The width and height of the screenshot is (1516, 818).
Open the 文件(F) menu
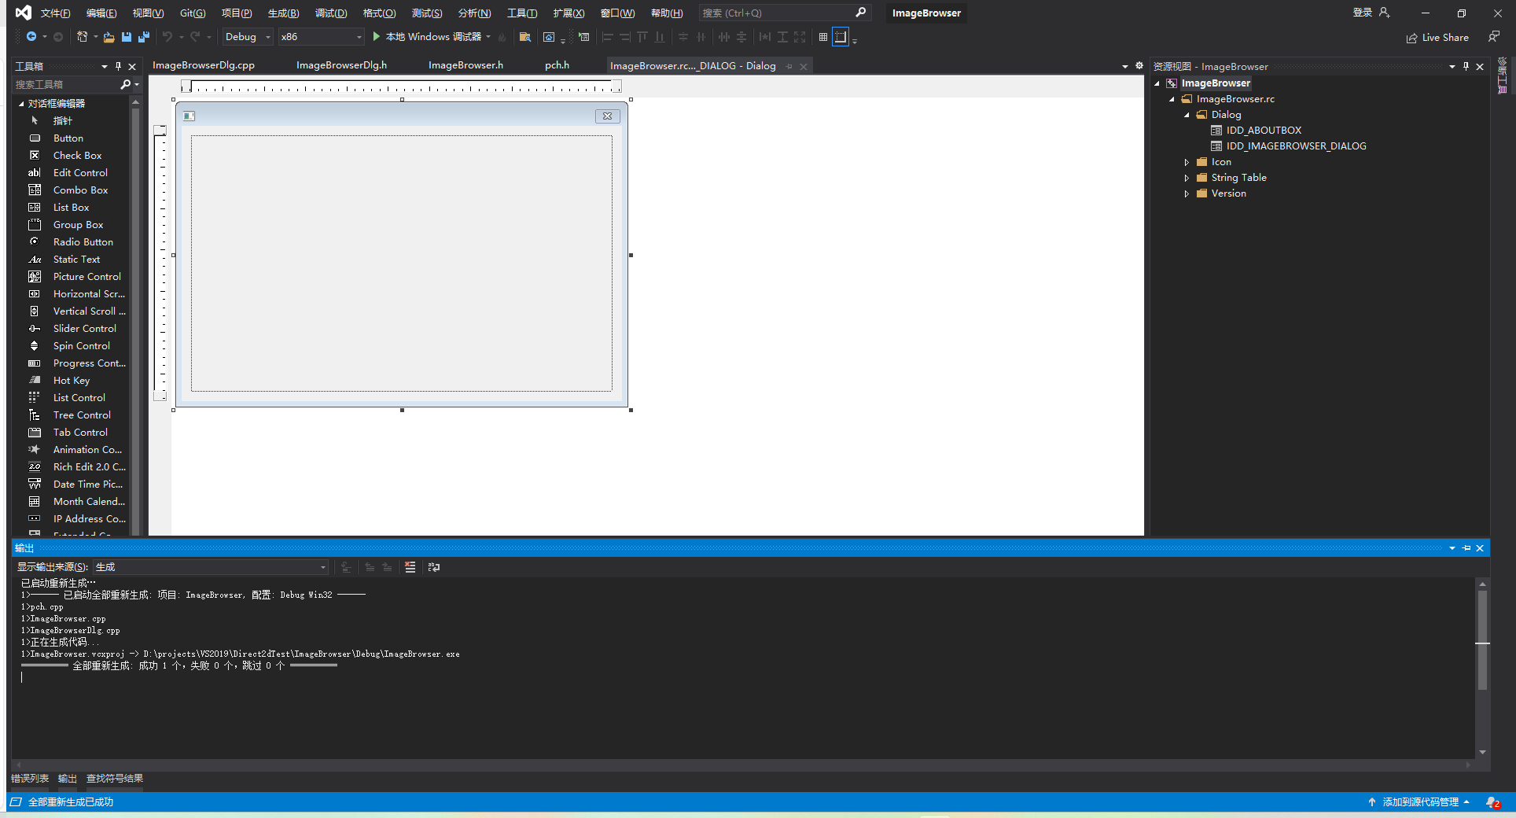55,13
